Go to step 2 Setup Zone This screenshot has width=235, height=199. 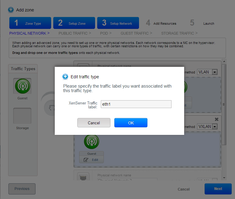point(74,23)
